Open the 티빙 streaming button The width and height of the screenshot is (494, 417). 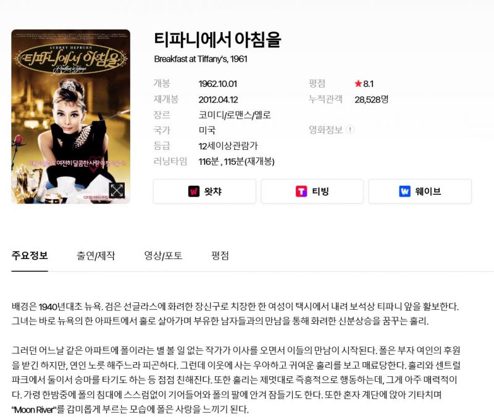pyautogui.click(x=312, y=191)
